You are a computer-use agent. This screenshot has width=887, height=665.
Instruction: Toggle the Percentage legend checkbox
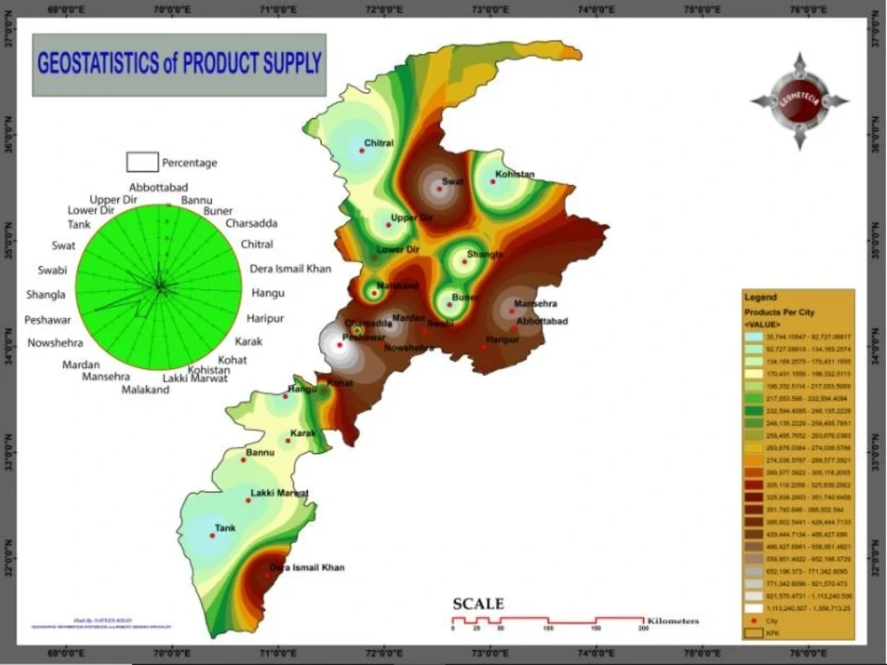point(142,161)
